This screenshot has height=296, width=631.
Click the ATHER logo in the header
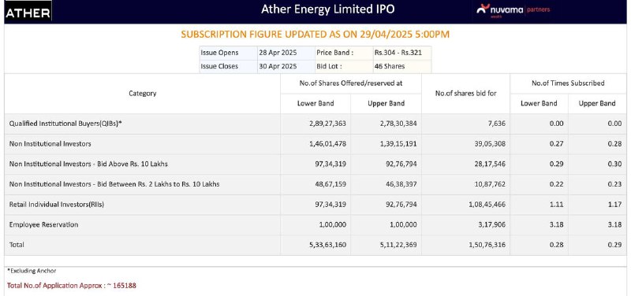click(x=28, y=12)
